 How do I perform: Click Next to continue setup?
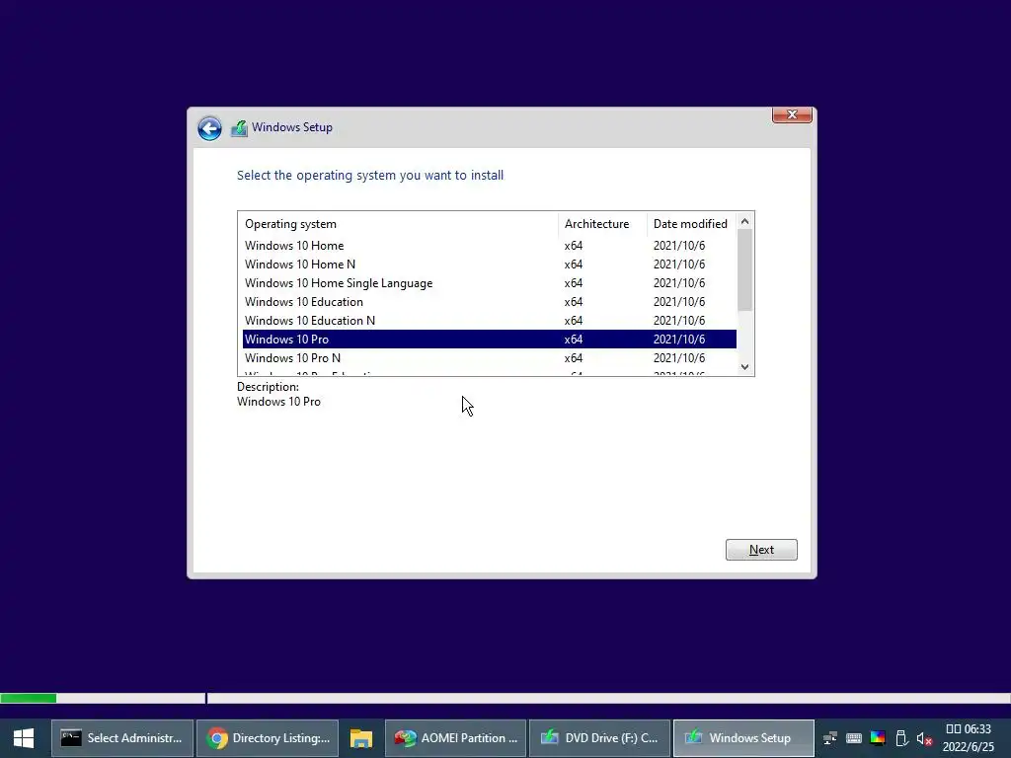click(x=761, y=550)
